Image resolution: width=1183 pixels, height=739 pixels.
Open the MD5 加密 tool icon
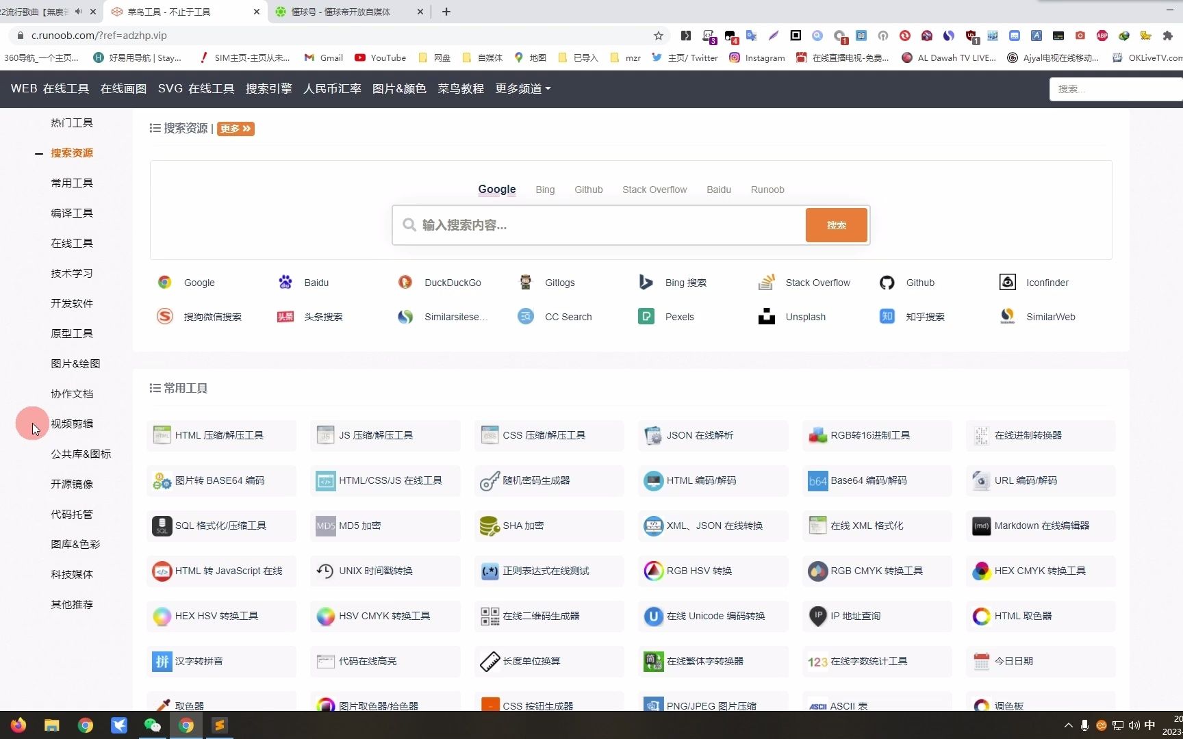pyautogui.click(x=325, y=526)
